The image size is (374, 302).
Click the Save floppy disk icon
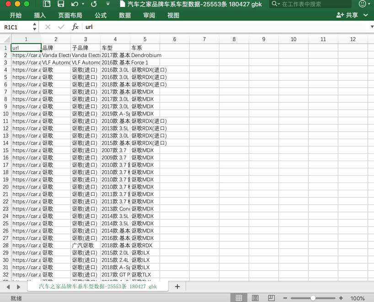[61, 4]
